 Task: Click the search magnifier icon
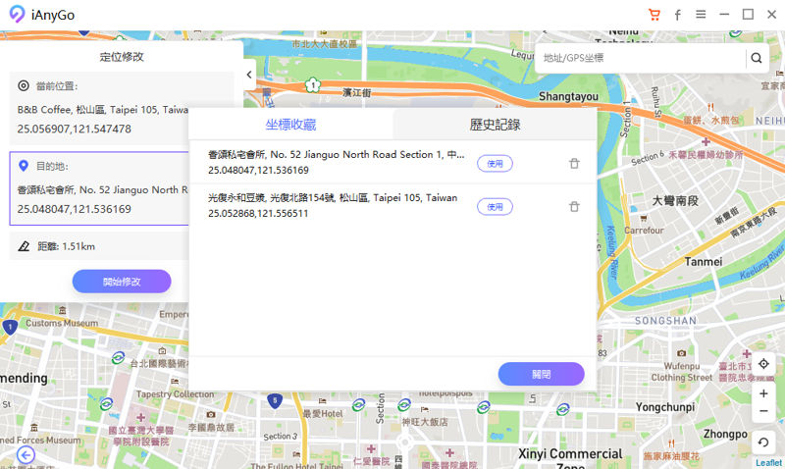757,58
